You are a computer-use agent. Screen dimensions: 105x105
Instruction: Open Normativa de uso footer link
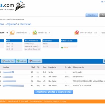(36, 101)
